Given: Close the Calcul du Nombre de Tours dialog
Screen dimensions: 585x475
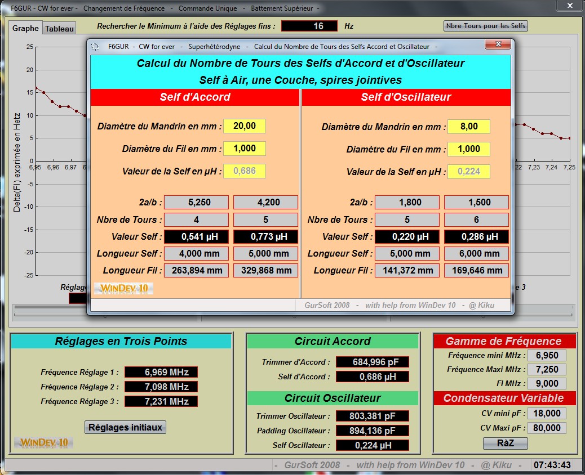Looking at the screenshot, I should coord(498,45).
